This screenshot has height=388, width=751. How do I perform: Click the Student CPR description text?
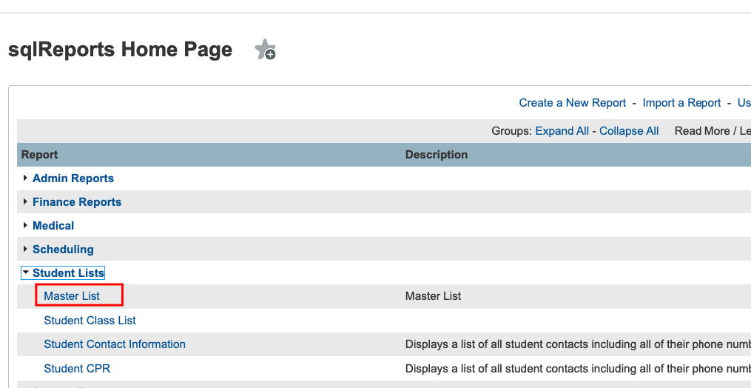[578, 368]
